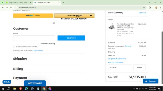163x91 pixels.
Task: Show hidden system tray icons
Action: point(134,89)
